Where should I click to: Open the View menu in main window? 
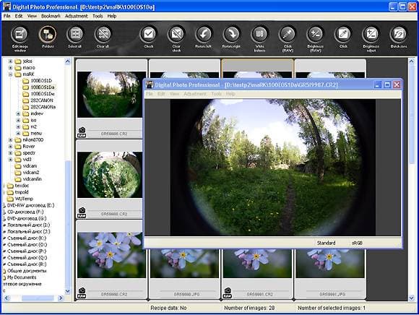(x=32, y=16)
